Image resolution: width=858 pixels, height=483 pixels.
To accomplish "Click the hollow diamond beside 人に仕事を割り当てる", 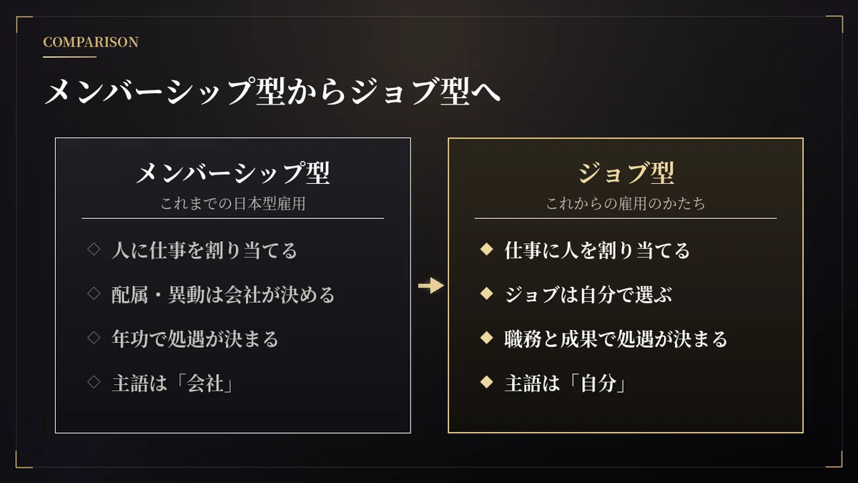I will coord(94,250).
